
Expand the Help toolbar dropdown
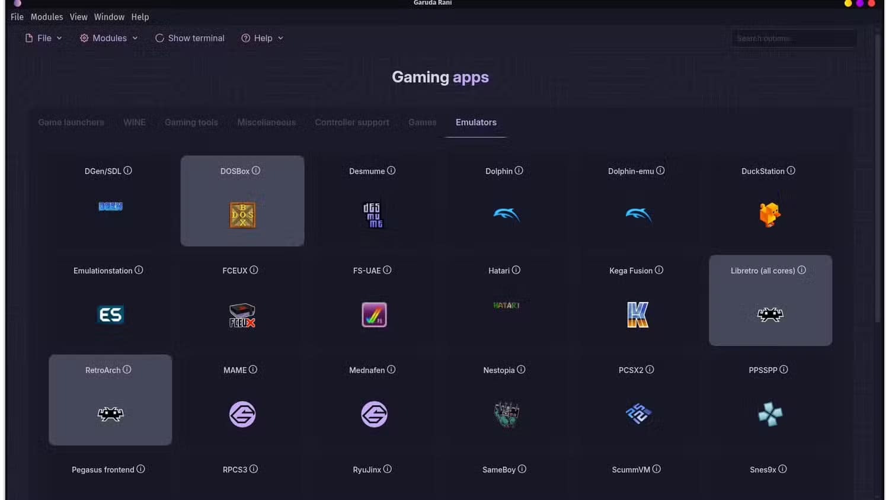(x=263, y=38)
